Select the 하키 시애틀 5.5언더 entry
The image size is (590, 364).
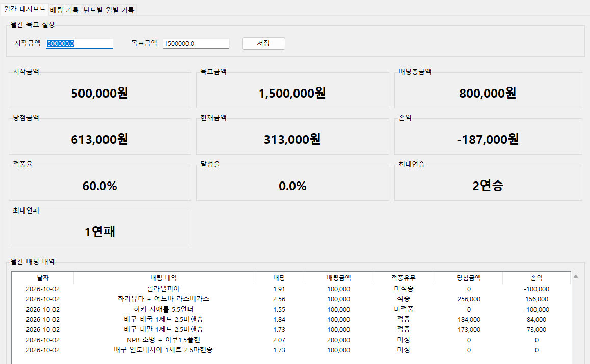(291, 309)
